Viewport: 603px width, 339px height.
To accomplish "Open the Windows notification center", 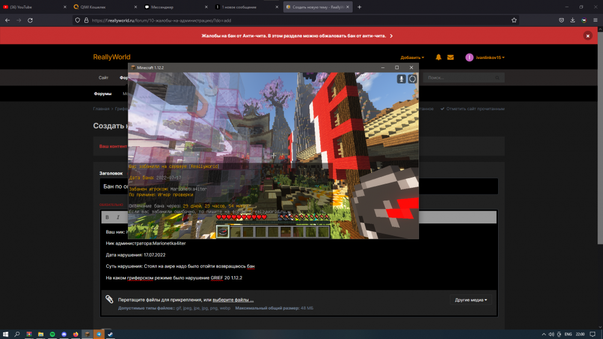I will click(x=593, y=334).
